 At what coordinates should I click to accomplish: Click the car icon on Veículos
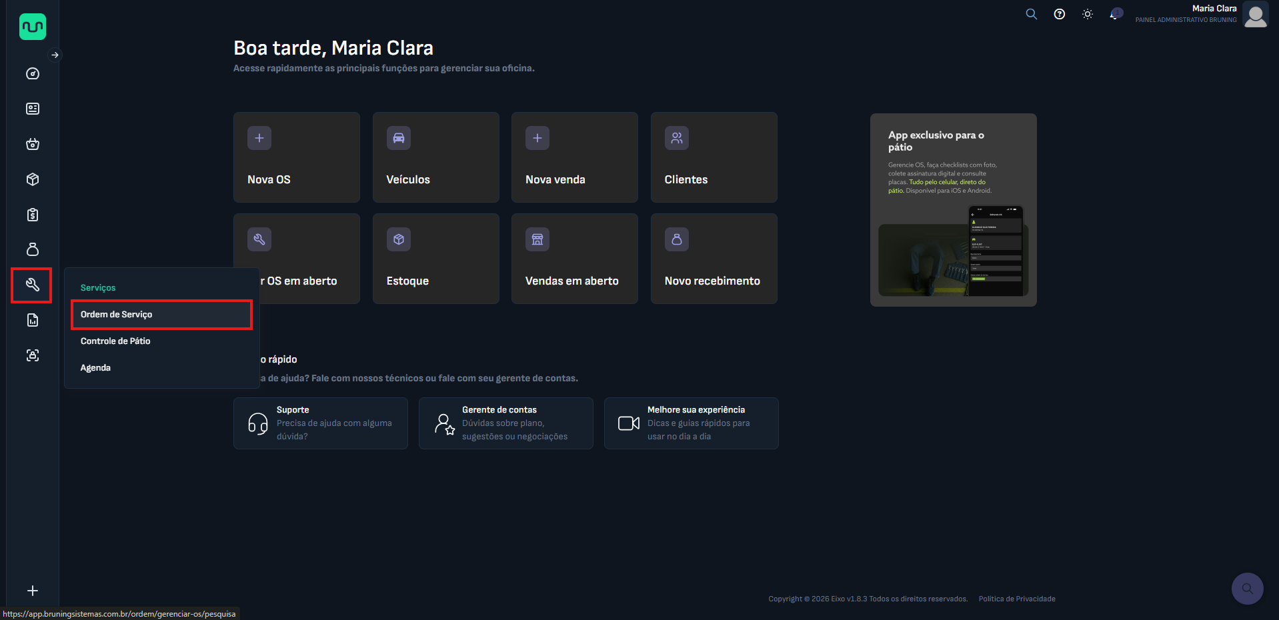[x=399, y=138]
